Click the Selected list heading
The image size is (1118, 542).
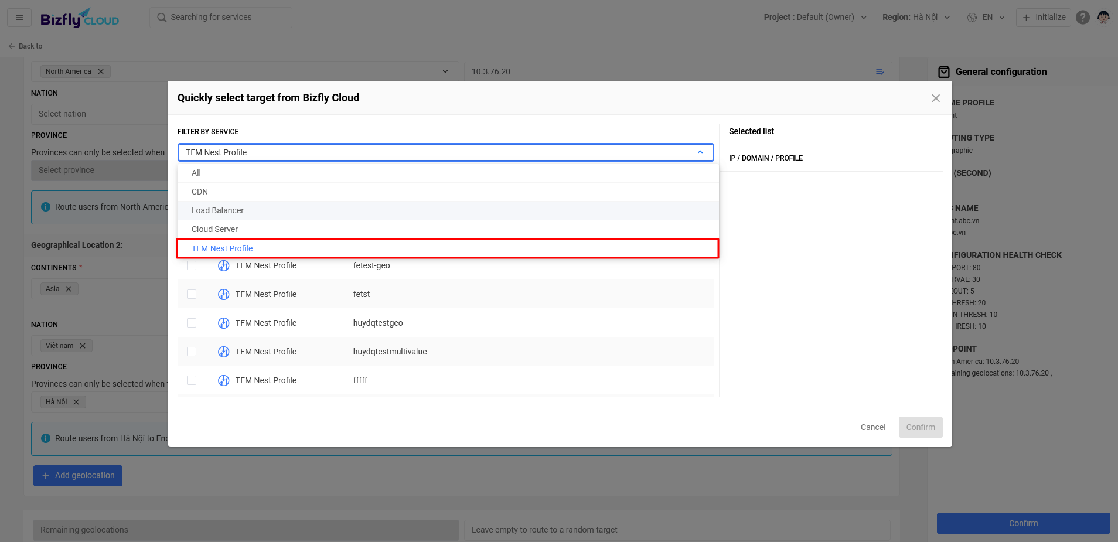751,131
